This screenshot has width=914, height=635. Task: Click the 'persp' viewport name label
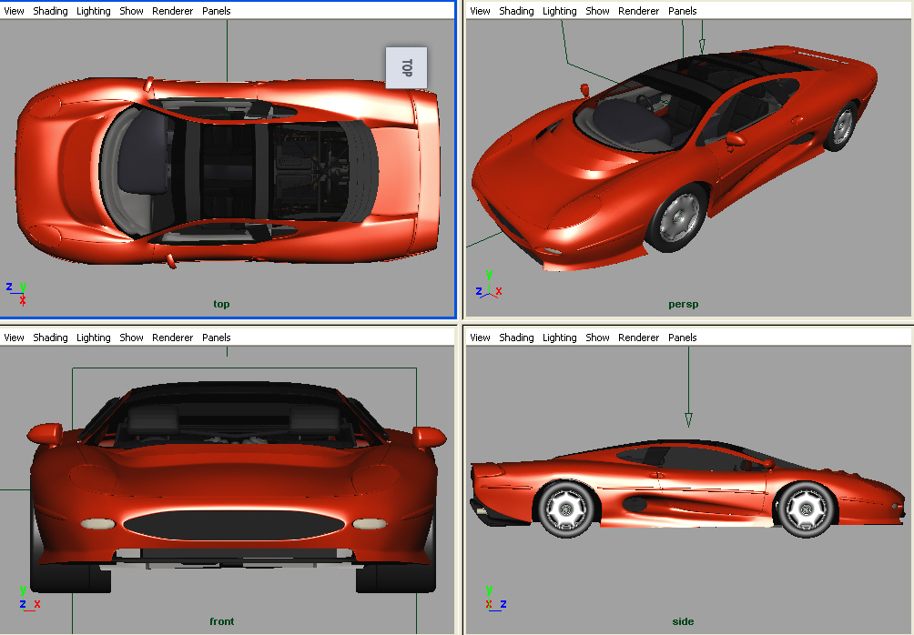[x=683, y=304]
